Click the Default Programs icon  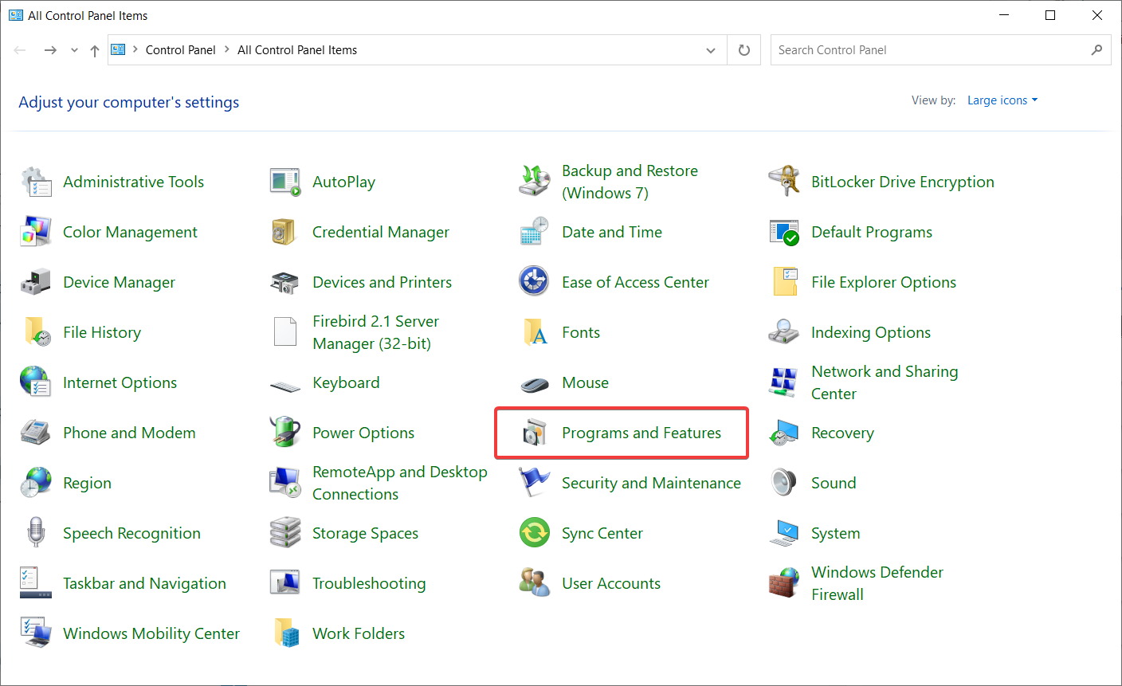784,233
